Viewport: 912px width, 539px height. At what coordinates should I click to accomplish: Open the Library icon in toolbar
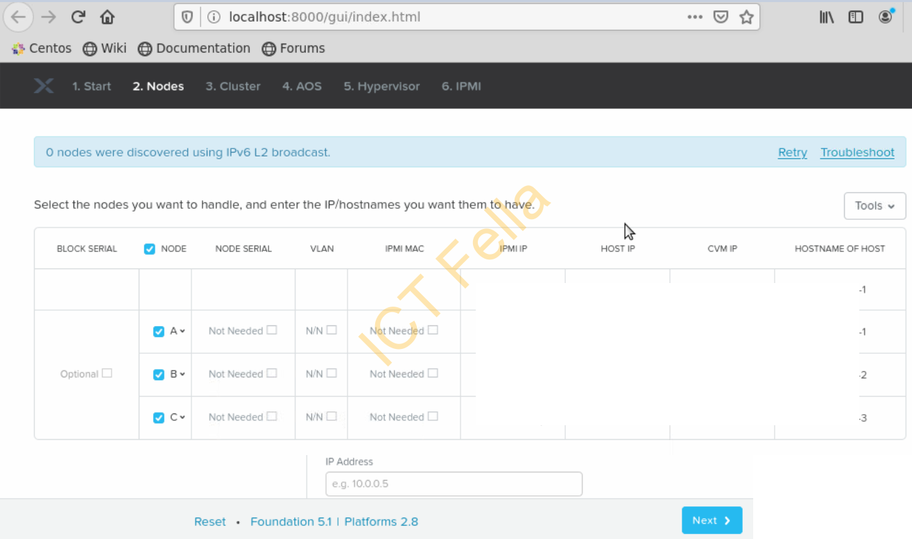pyautogui.click(x=827, y=17)
